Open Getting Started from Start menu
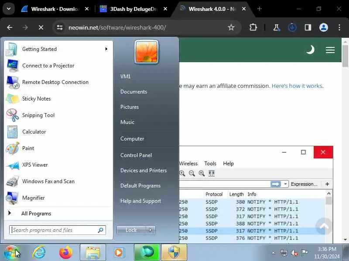The image size is (349, 261). coord(58,49)
